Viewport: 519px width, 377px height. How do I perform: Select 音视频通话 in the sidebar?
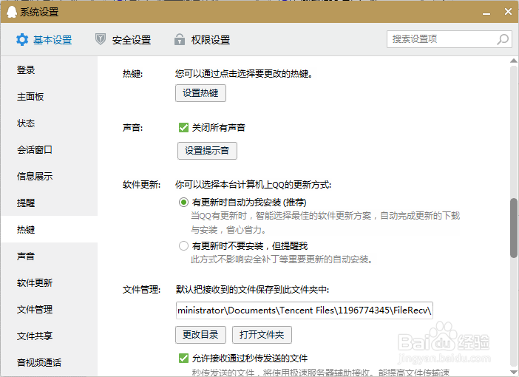point(49,362)
